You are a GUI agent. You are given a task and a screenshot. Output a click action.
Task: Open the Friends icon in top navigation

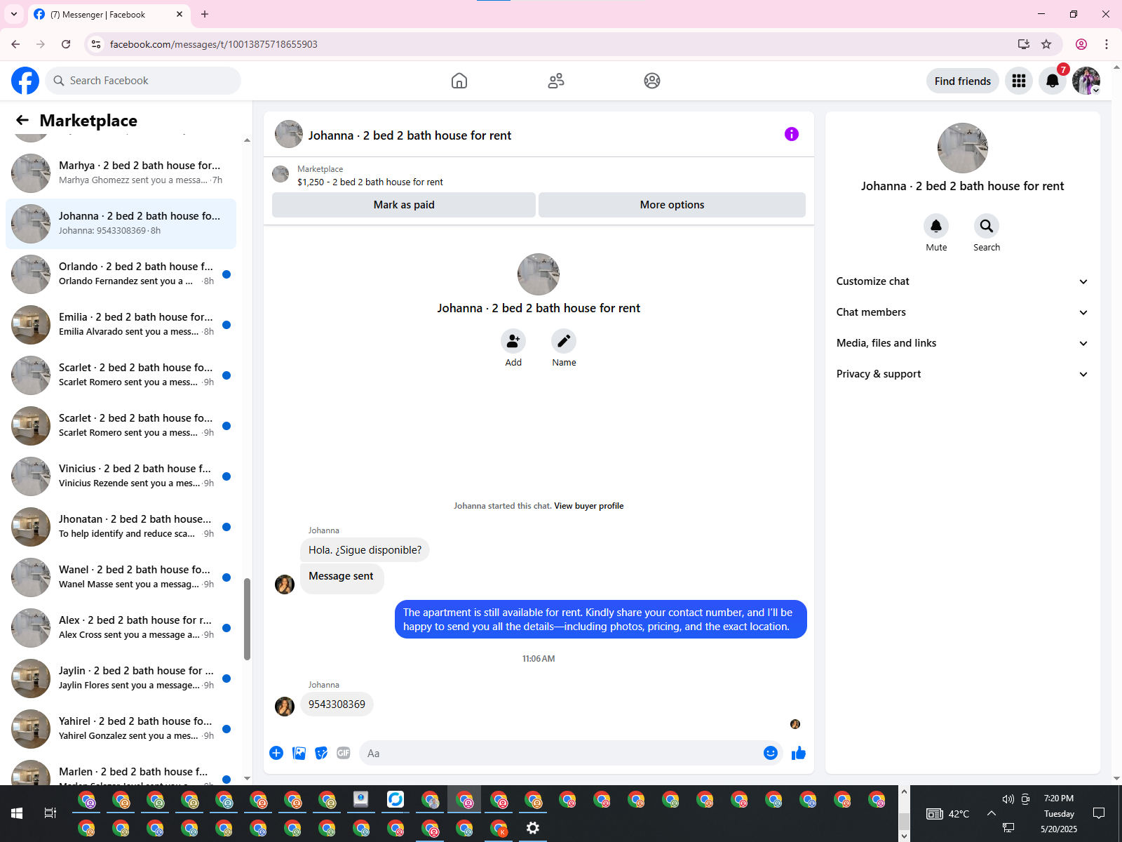coord(556,81)
